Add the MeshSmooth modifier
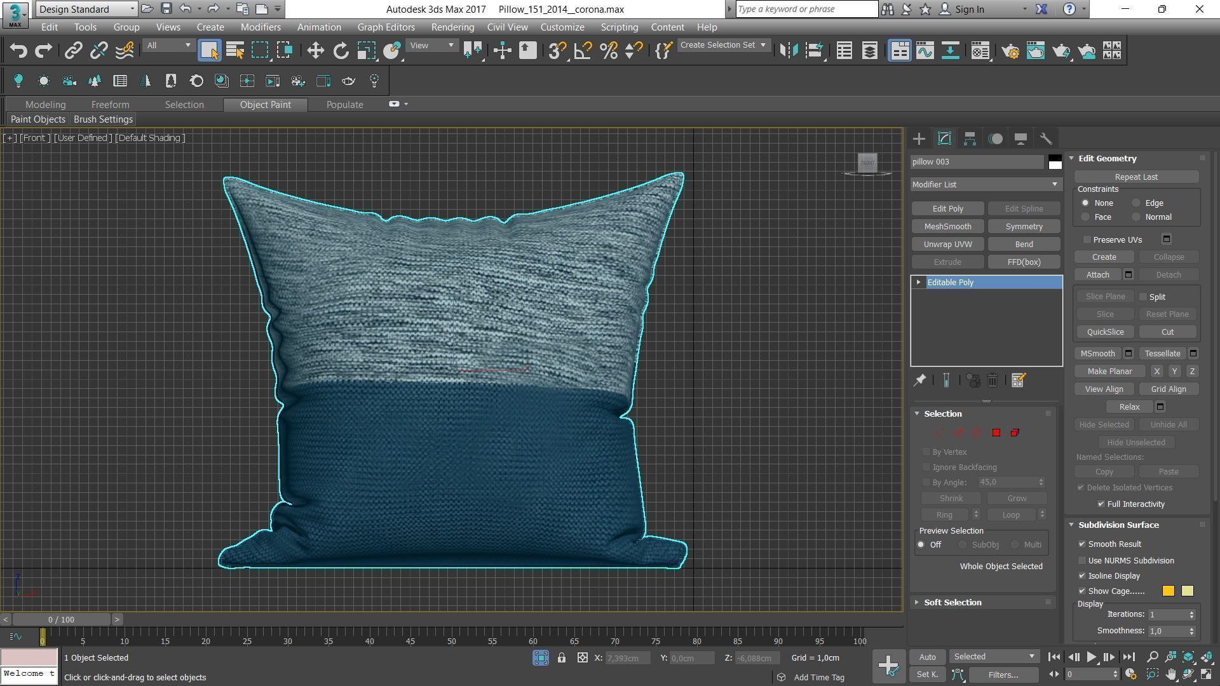The image size is (1220, 686). pyautogui.click(x=947, y=227)
